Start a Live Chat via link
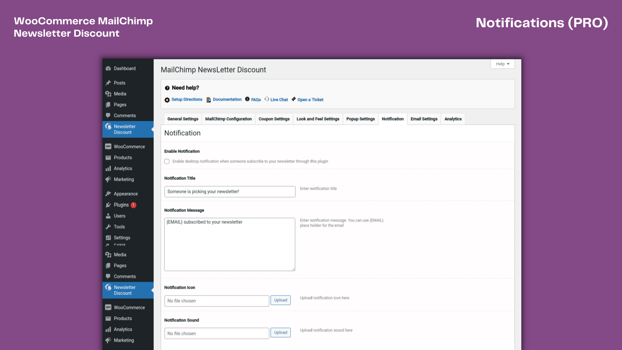This screenshot has height=350, width=622. (x=279, y=100)
